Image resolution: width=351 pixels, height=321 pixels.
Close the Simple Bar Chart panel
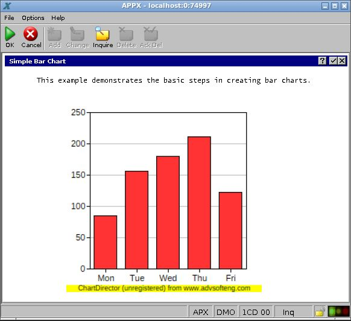342,61
